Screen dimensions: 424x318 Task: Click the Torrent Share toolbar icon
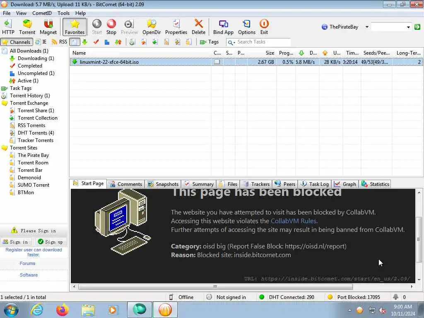tap(144, 42)
